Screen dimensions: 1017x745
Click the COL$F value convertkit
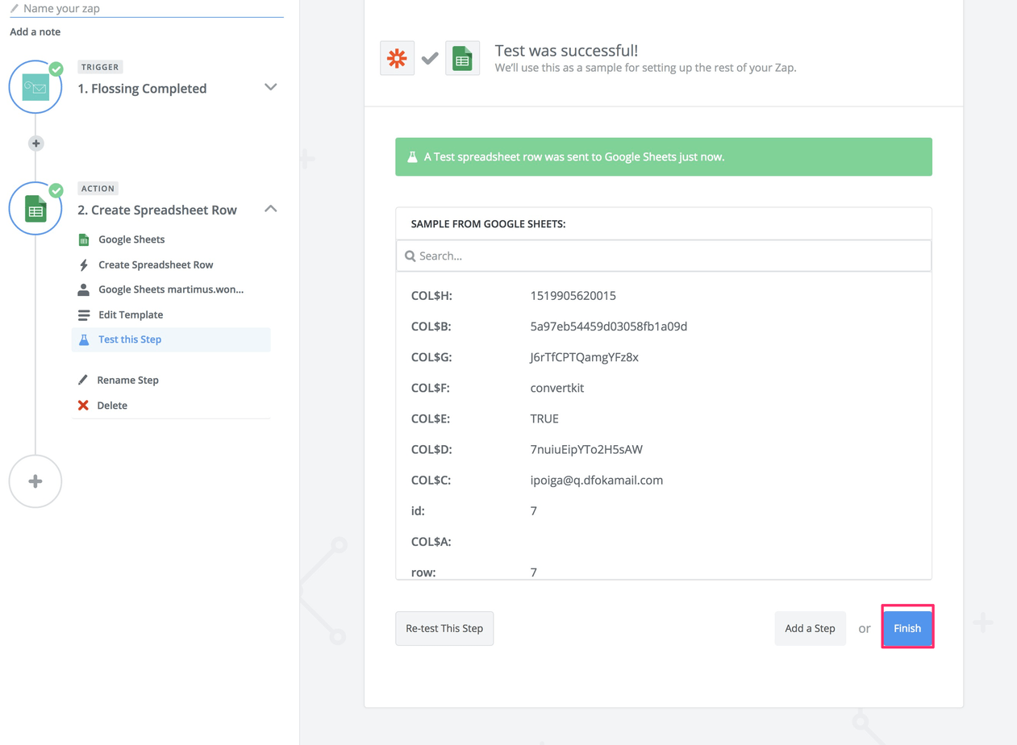point(557,388)
